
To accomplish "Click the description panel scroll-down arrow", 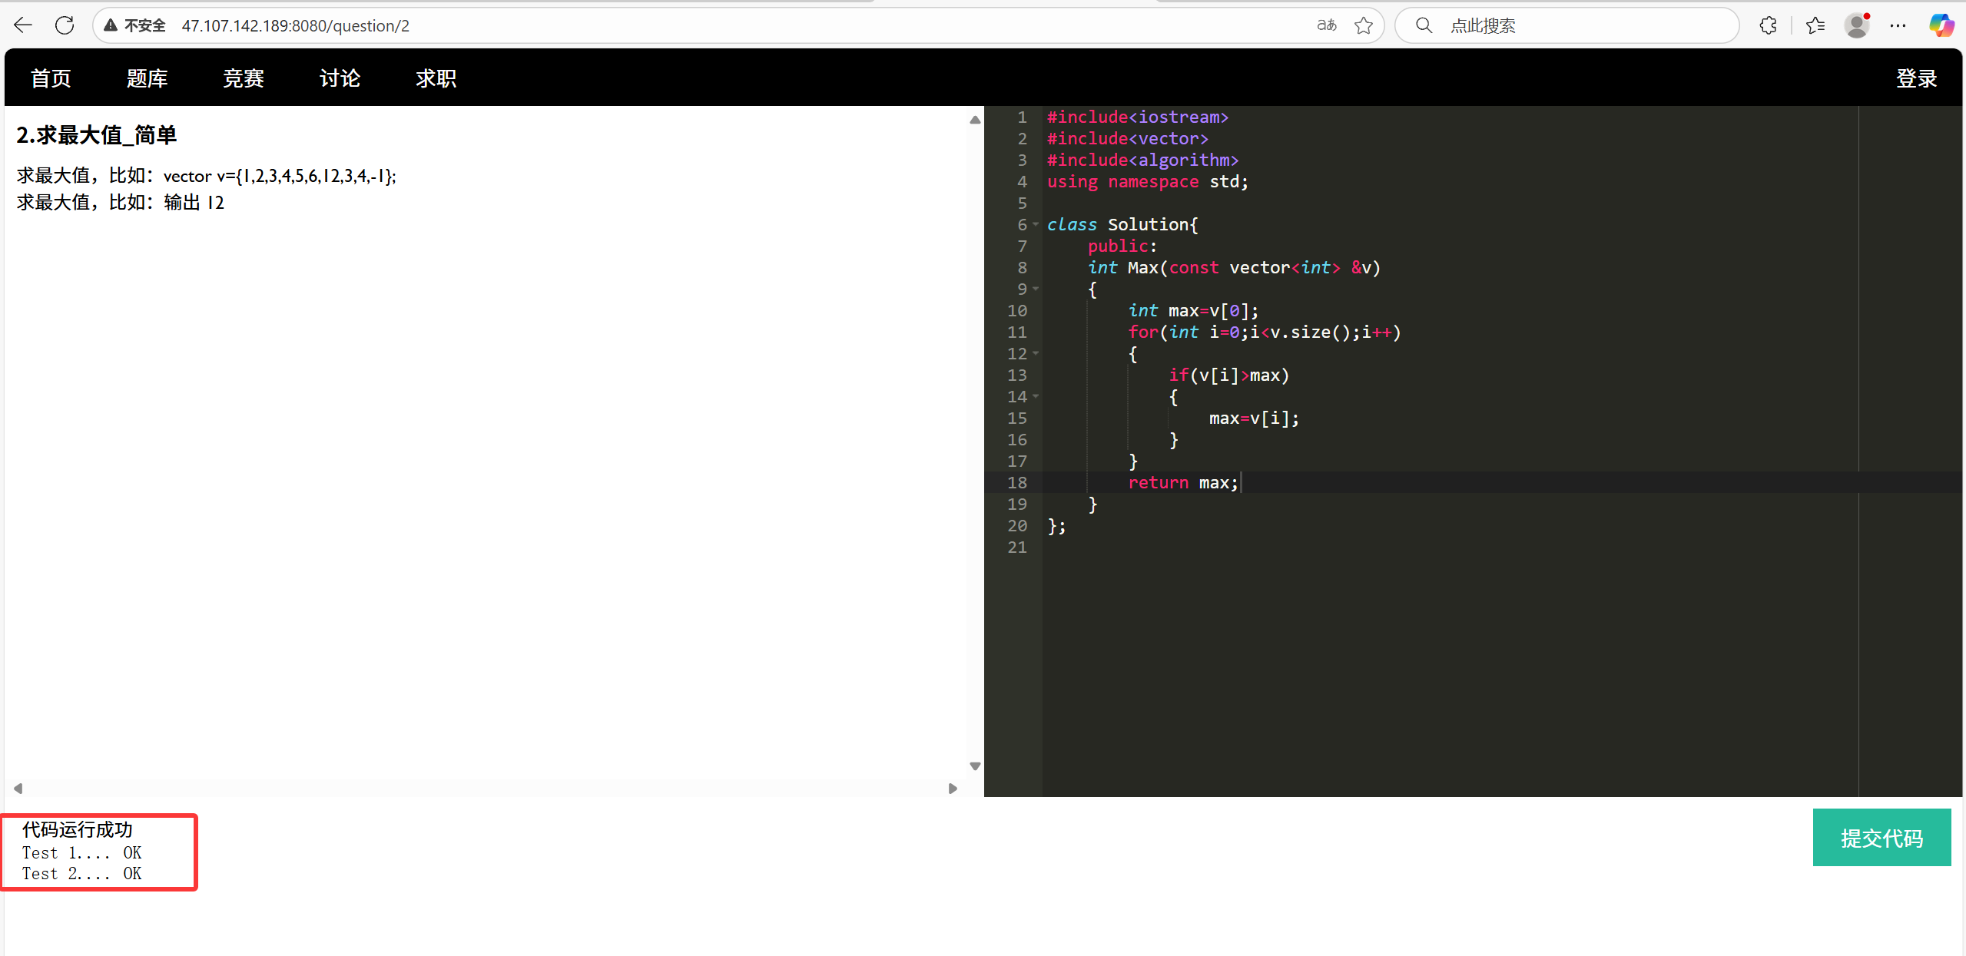I will 975,766.
